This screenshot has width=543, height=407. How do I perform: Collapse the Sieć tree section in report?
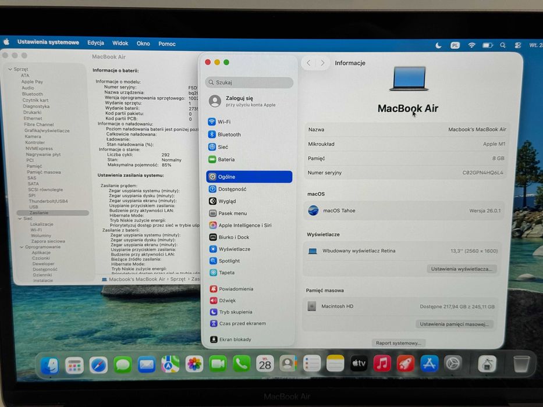(x=20, y=219)
